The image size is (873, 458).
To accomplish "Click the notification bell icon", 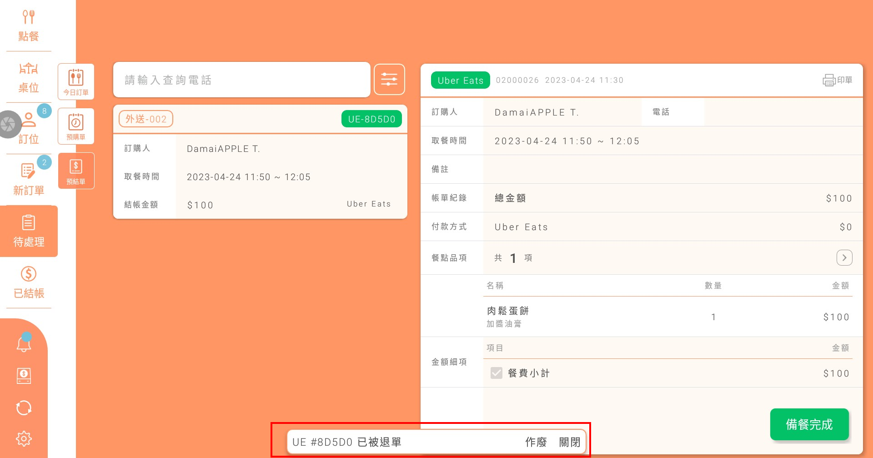I will point(24,343).
